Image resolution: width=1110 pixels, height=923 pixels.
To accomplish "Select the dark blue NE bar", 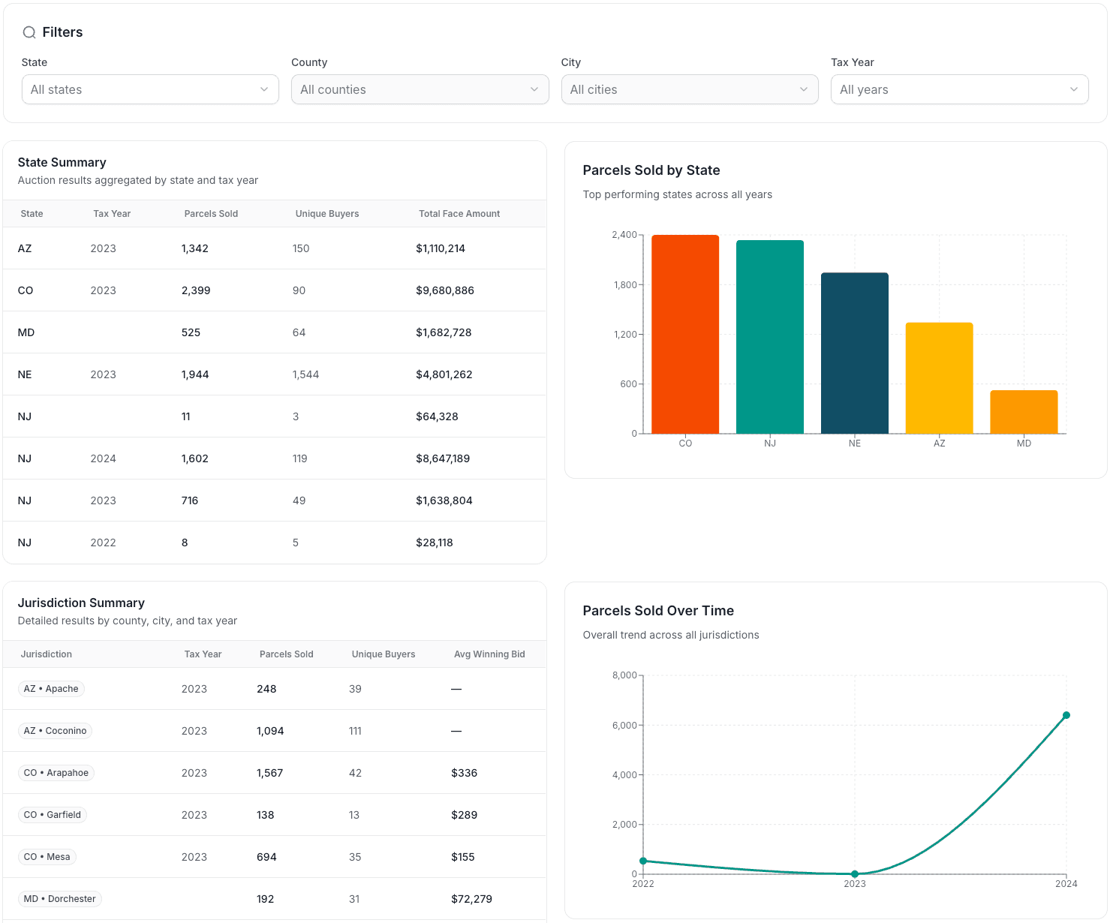I will pos(854,353).
